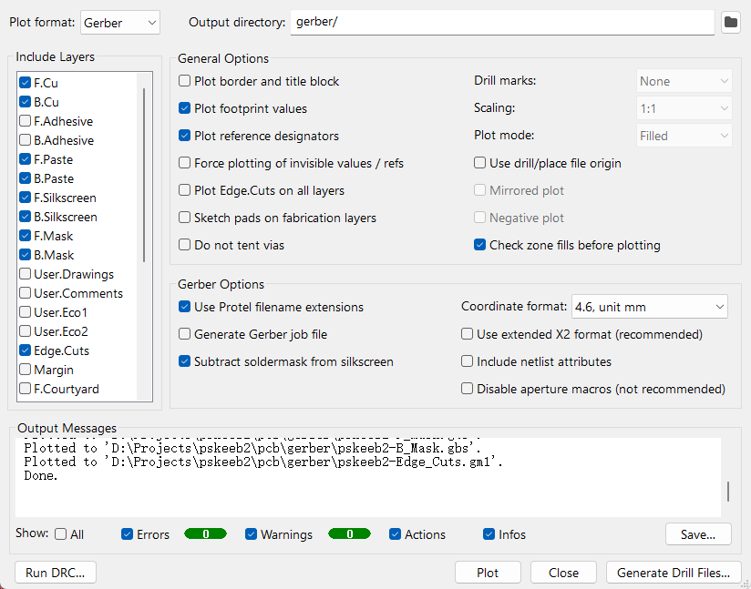
Task: Uncheck the F.Paste layer
Action: (x=26, y=159)
